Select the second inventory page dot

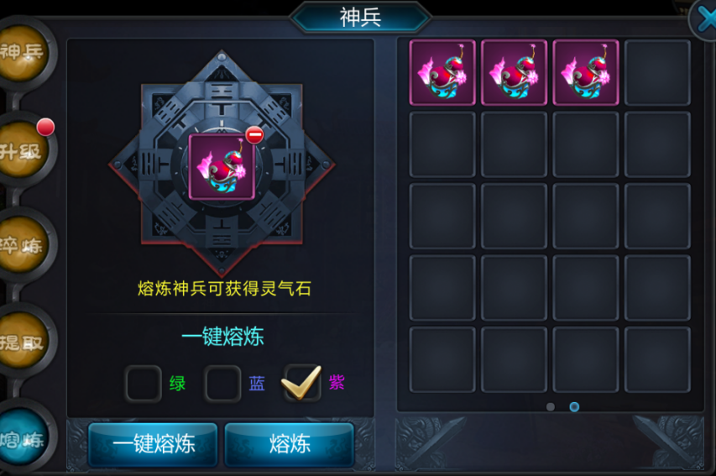point(574,406)
